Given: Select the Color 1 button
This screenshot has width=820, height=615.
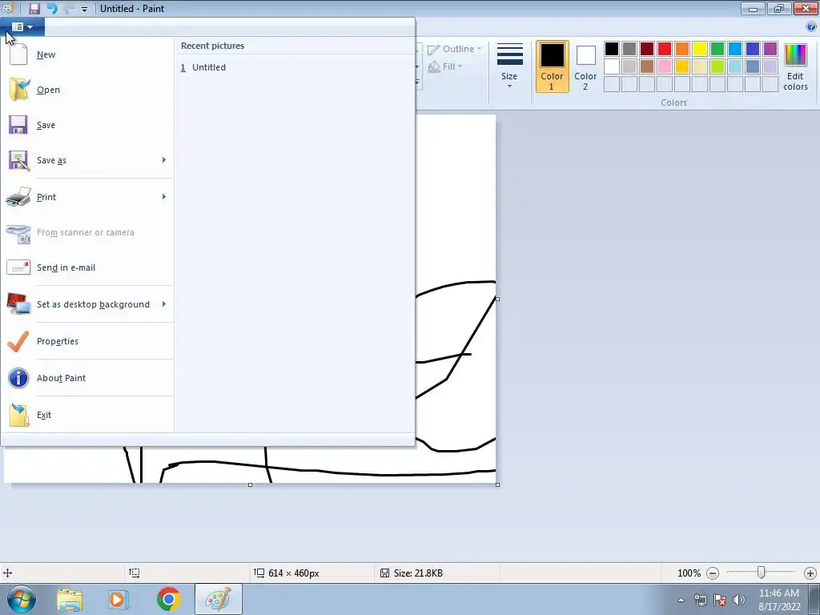Looking at the screenshot, I should tap(553, 67).
